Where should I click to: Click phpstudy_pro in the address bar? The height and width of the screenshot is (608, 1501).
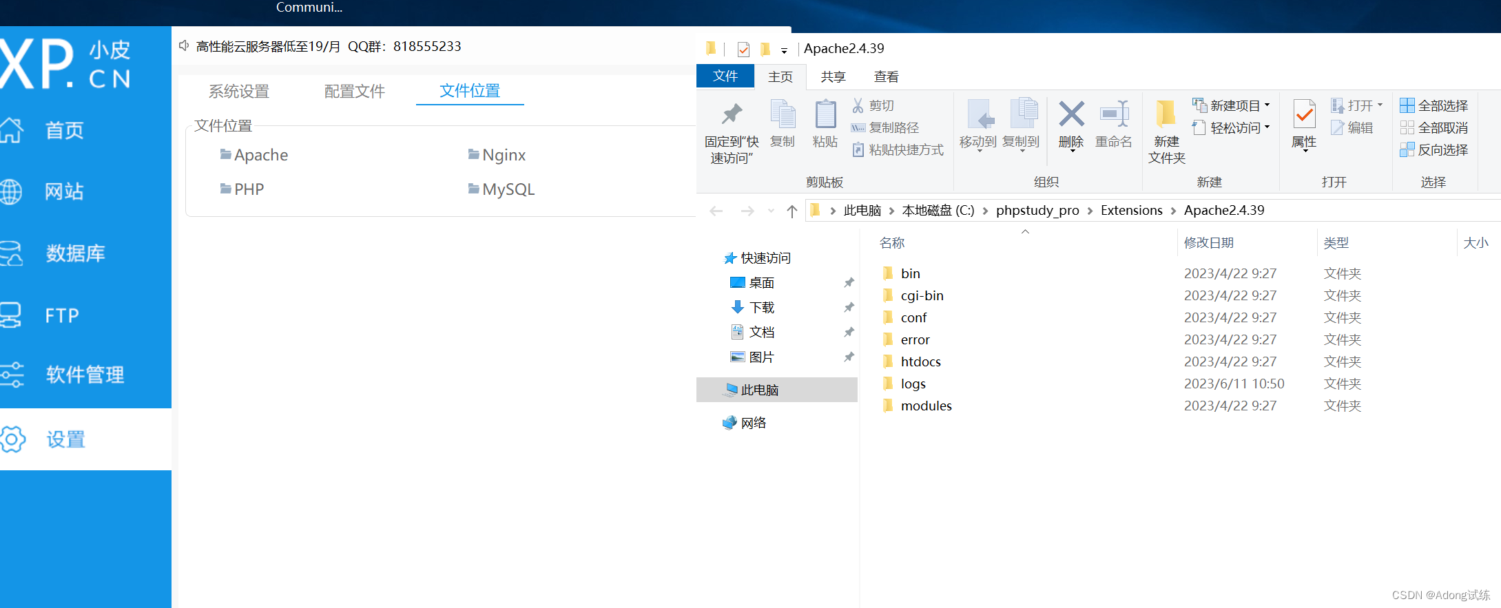[1037, 211]
